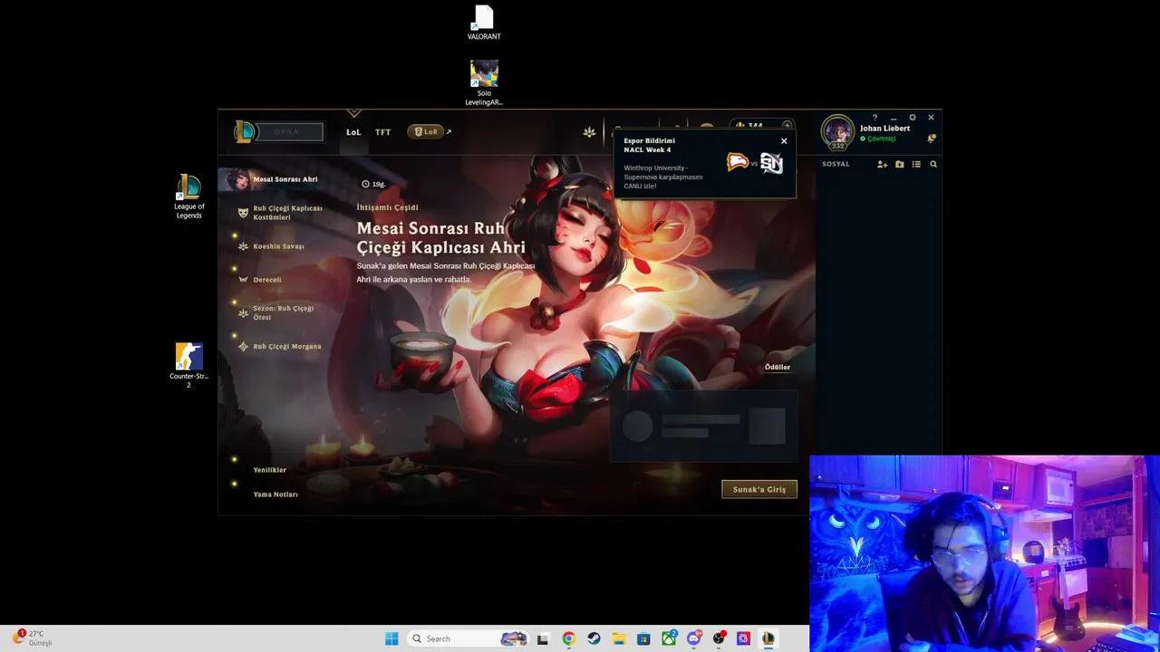
Task: Open Task View in taskbar
Action: [x=543, y=638]
